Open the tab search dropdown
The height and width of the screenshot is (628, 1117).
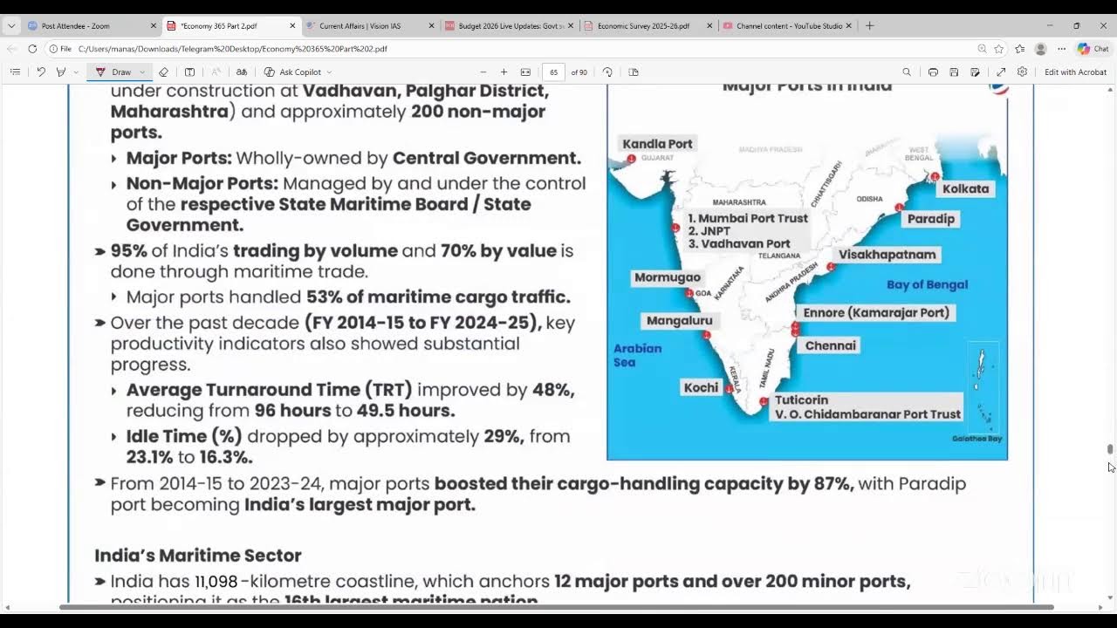11,26
